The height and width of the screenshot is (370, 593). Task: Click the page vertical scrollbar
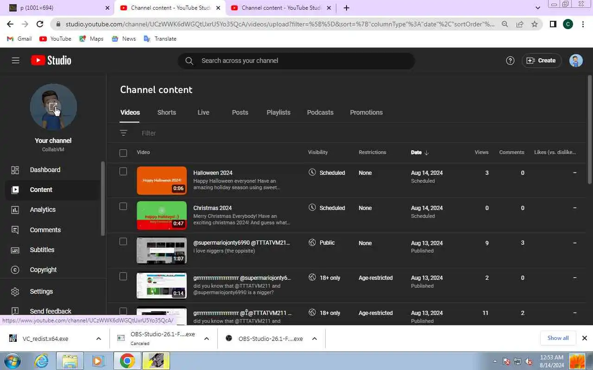(x=590, y=129)
